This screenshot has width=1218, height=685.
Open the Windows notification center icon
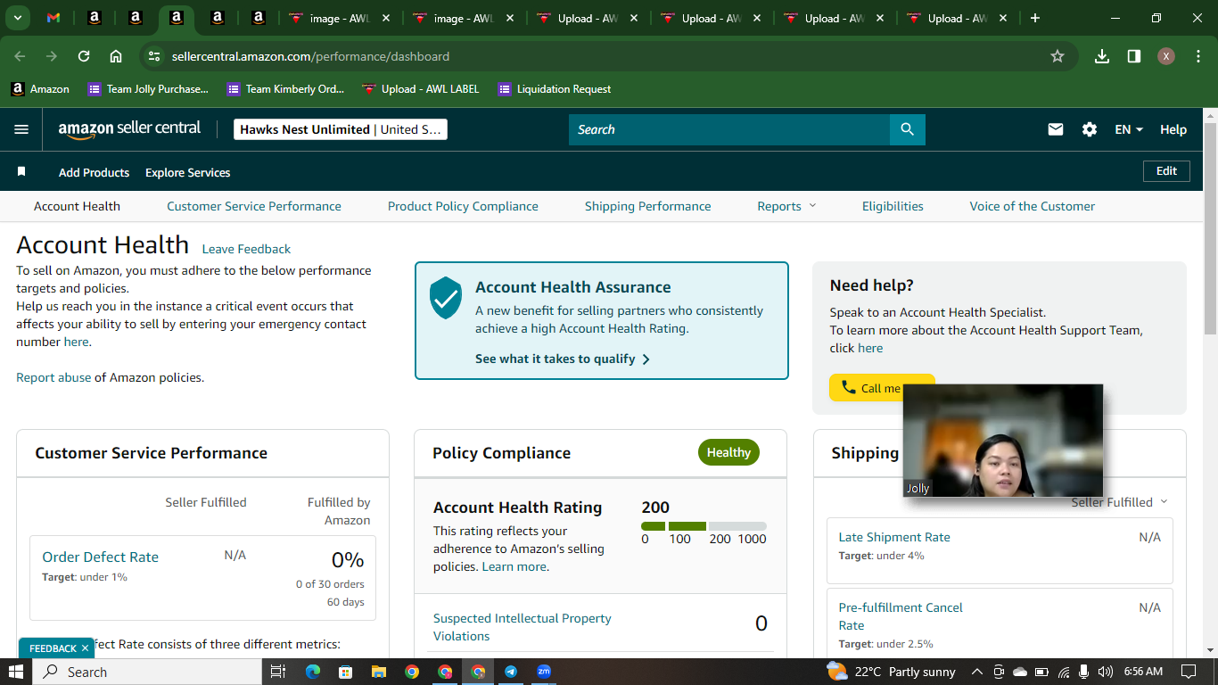[1189, 672]
